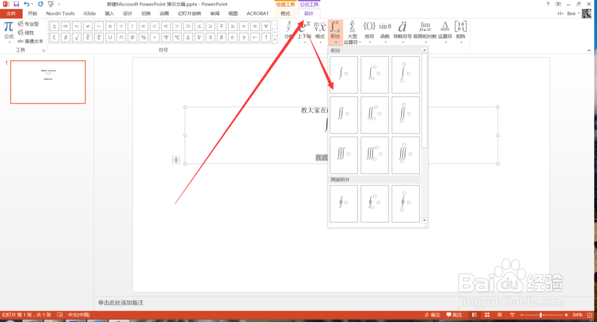Insert the multiplication × symbol
This screenshot has width=597, height=322.
110,26
